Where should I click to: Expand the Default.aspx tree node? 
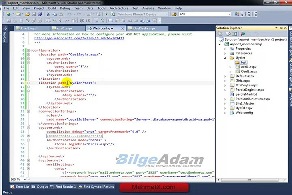point(225,76)
